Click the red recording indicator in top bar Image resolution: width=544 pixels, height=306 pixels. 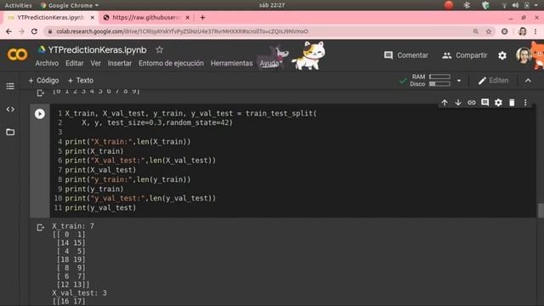coord(449,5)
